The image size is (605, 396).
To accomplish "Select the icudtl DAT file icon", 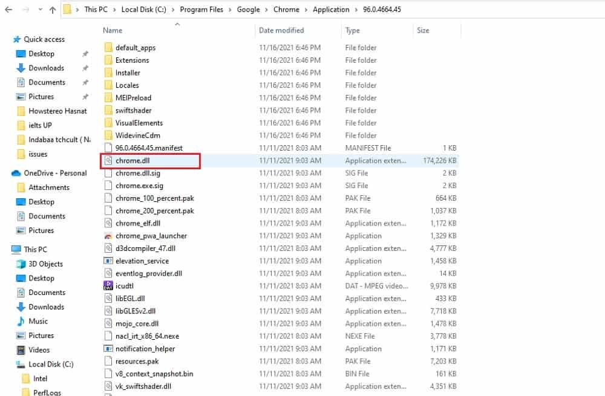I will pos(108,286).
